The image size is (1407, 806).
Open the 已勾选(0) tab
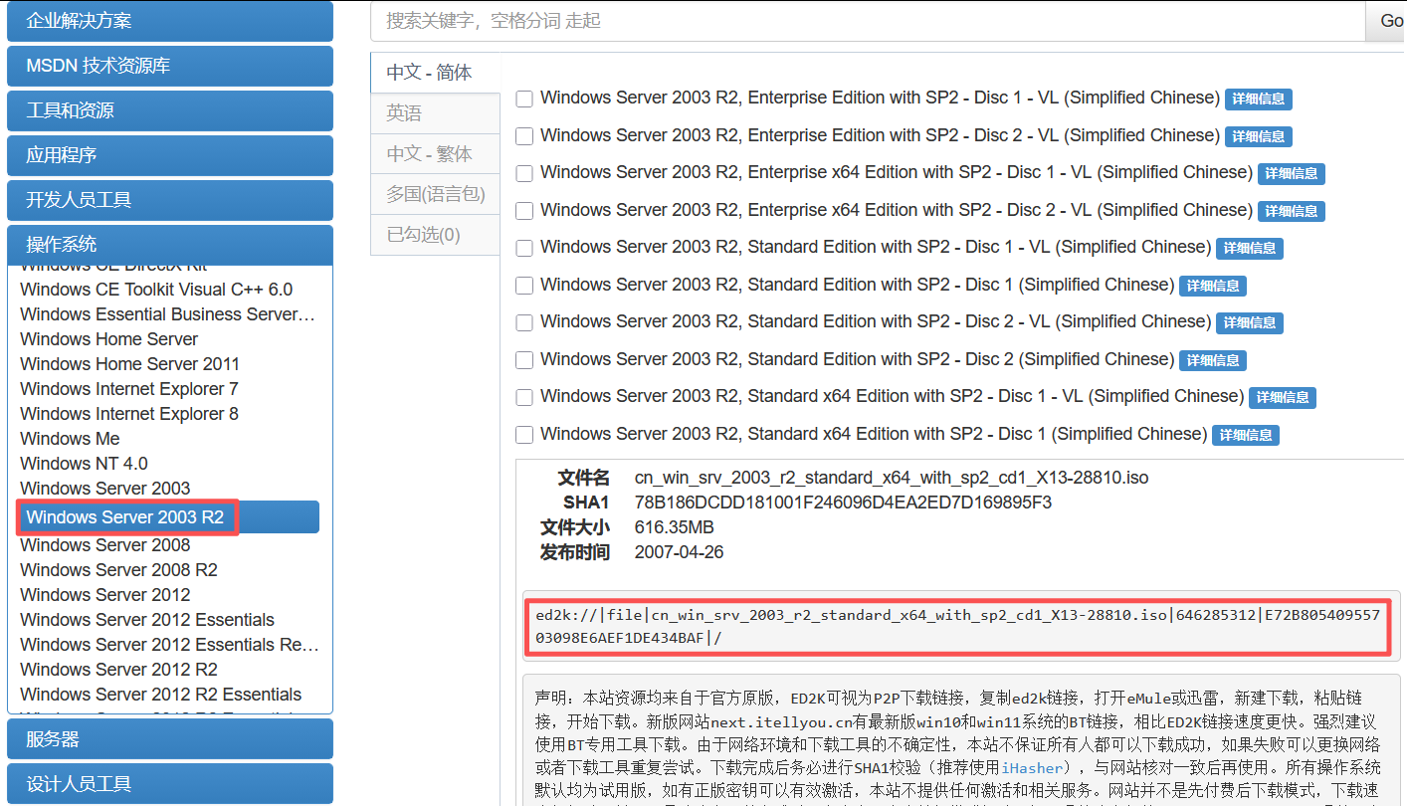point(435,235)
